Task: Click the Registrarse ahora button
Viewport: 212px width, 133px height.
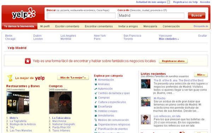Action: point(173,61)
